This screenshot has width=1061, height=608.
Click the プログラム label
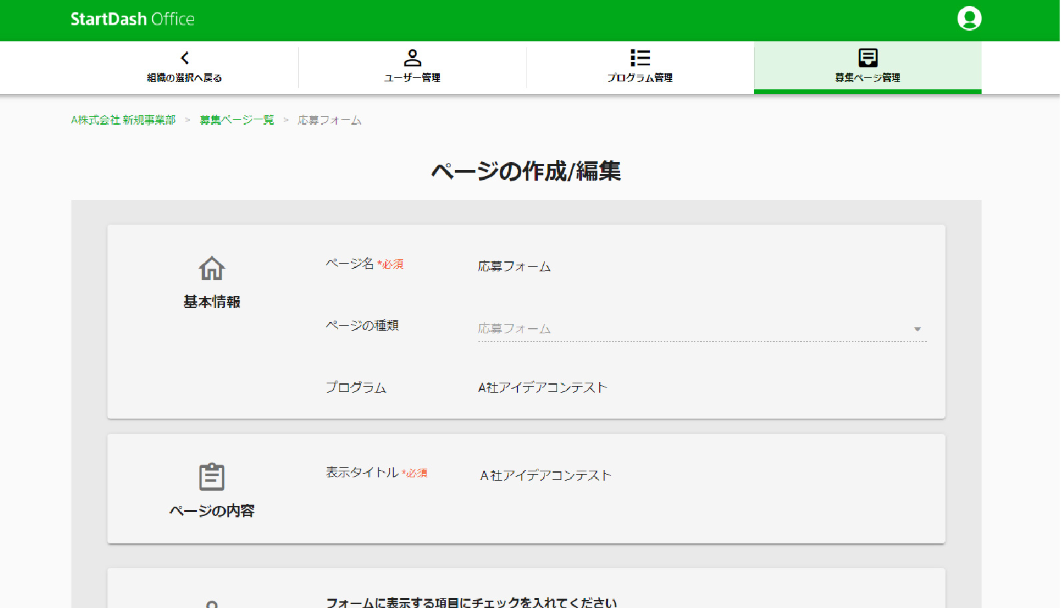tap(356, 387)
